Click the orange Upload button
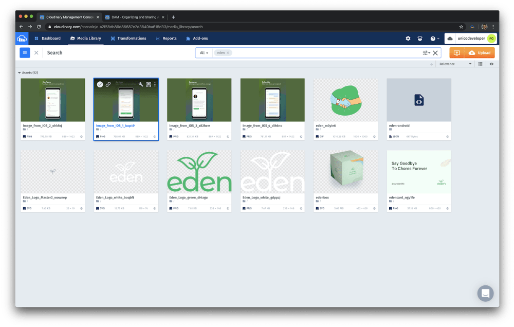Viewport: 514px width, 327px height. [480, 53]
